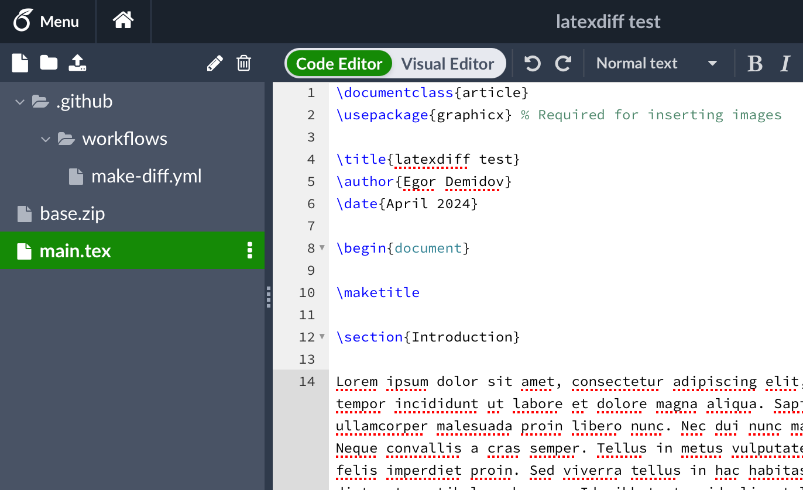
Task: Collapse the .github folder
Action: [20, 101]
